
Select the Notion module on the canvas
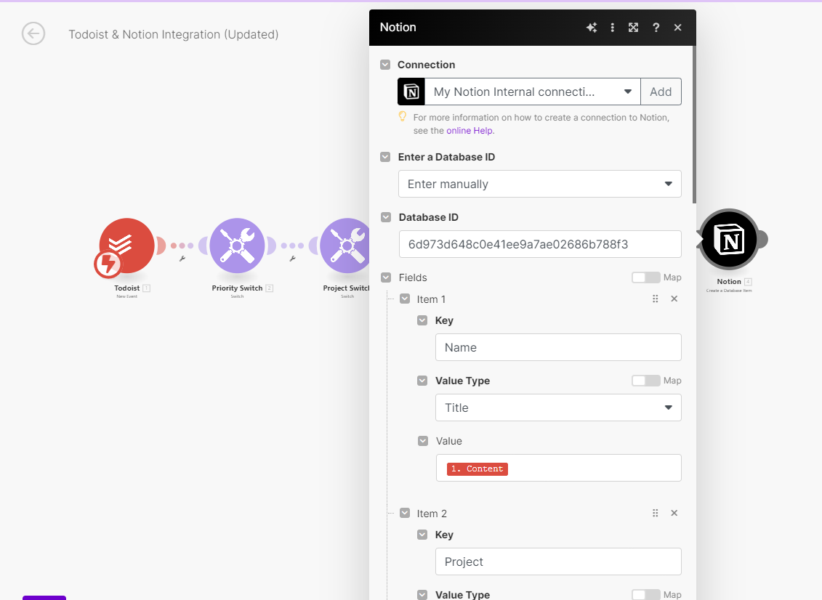click(x=729, y=239)
